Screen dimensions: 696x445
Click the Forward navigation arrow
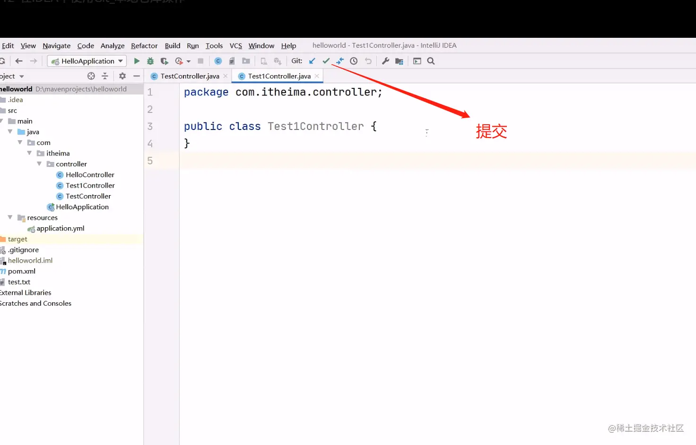point(34,61)
